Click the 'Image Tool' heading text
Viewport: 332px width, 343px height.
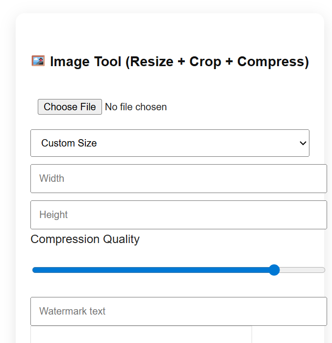click(x=85, y=62)
